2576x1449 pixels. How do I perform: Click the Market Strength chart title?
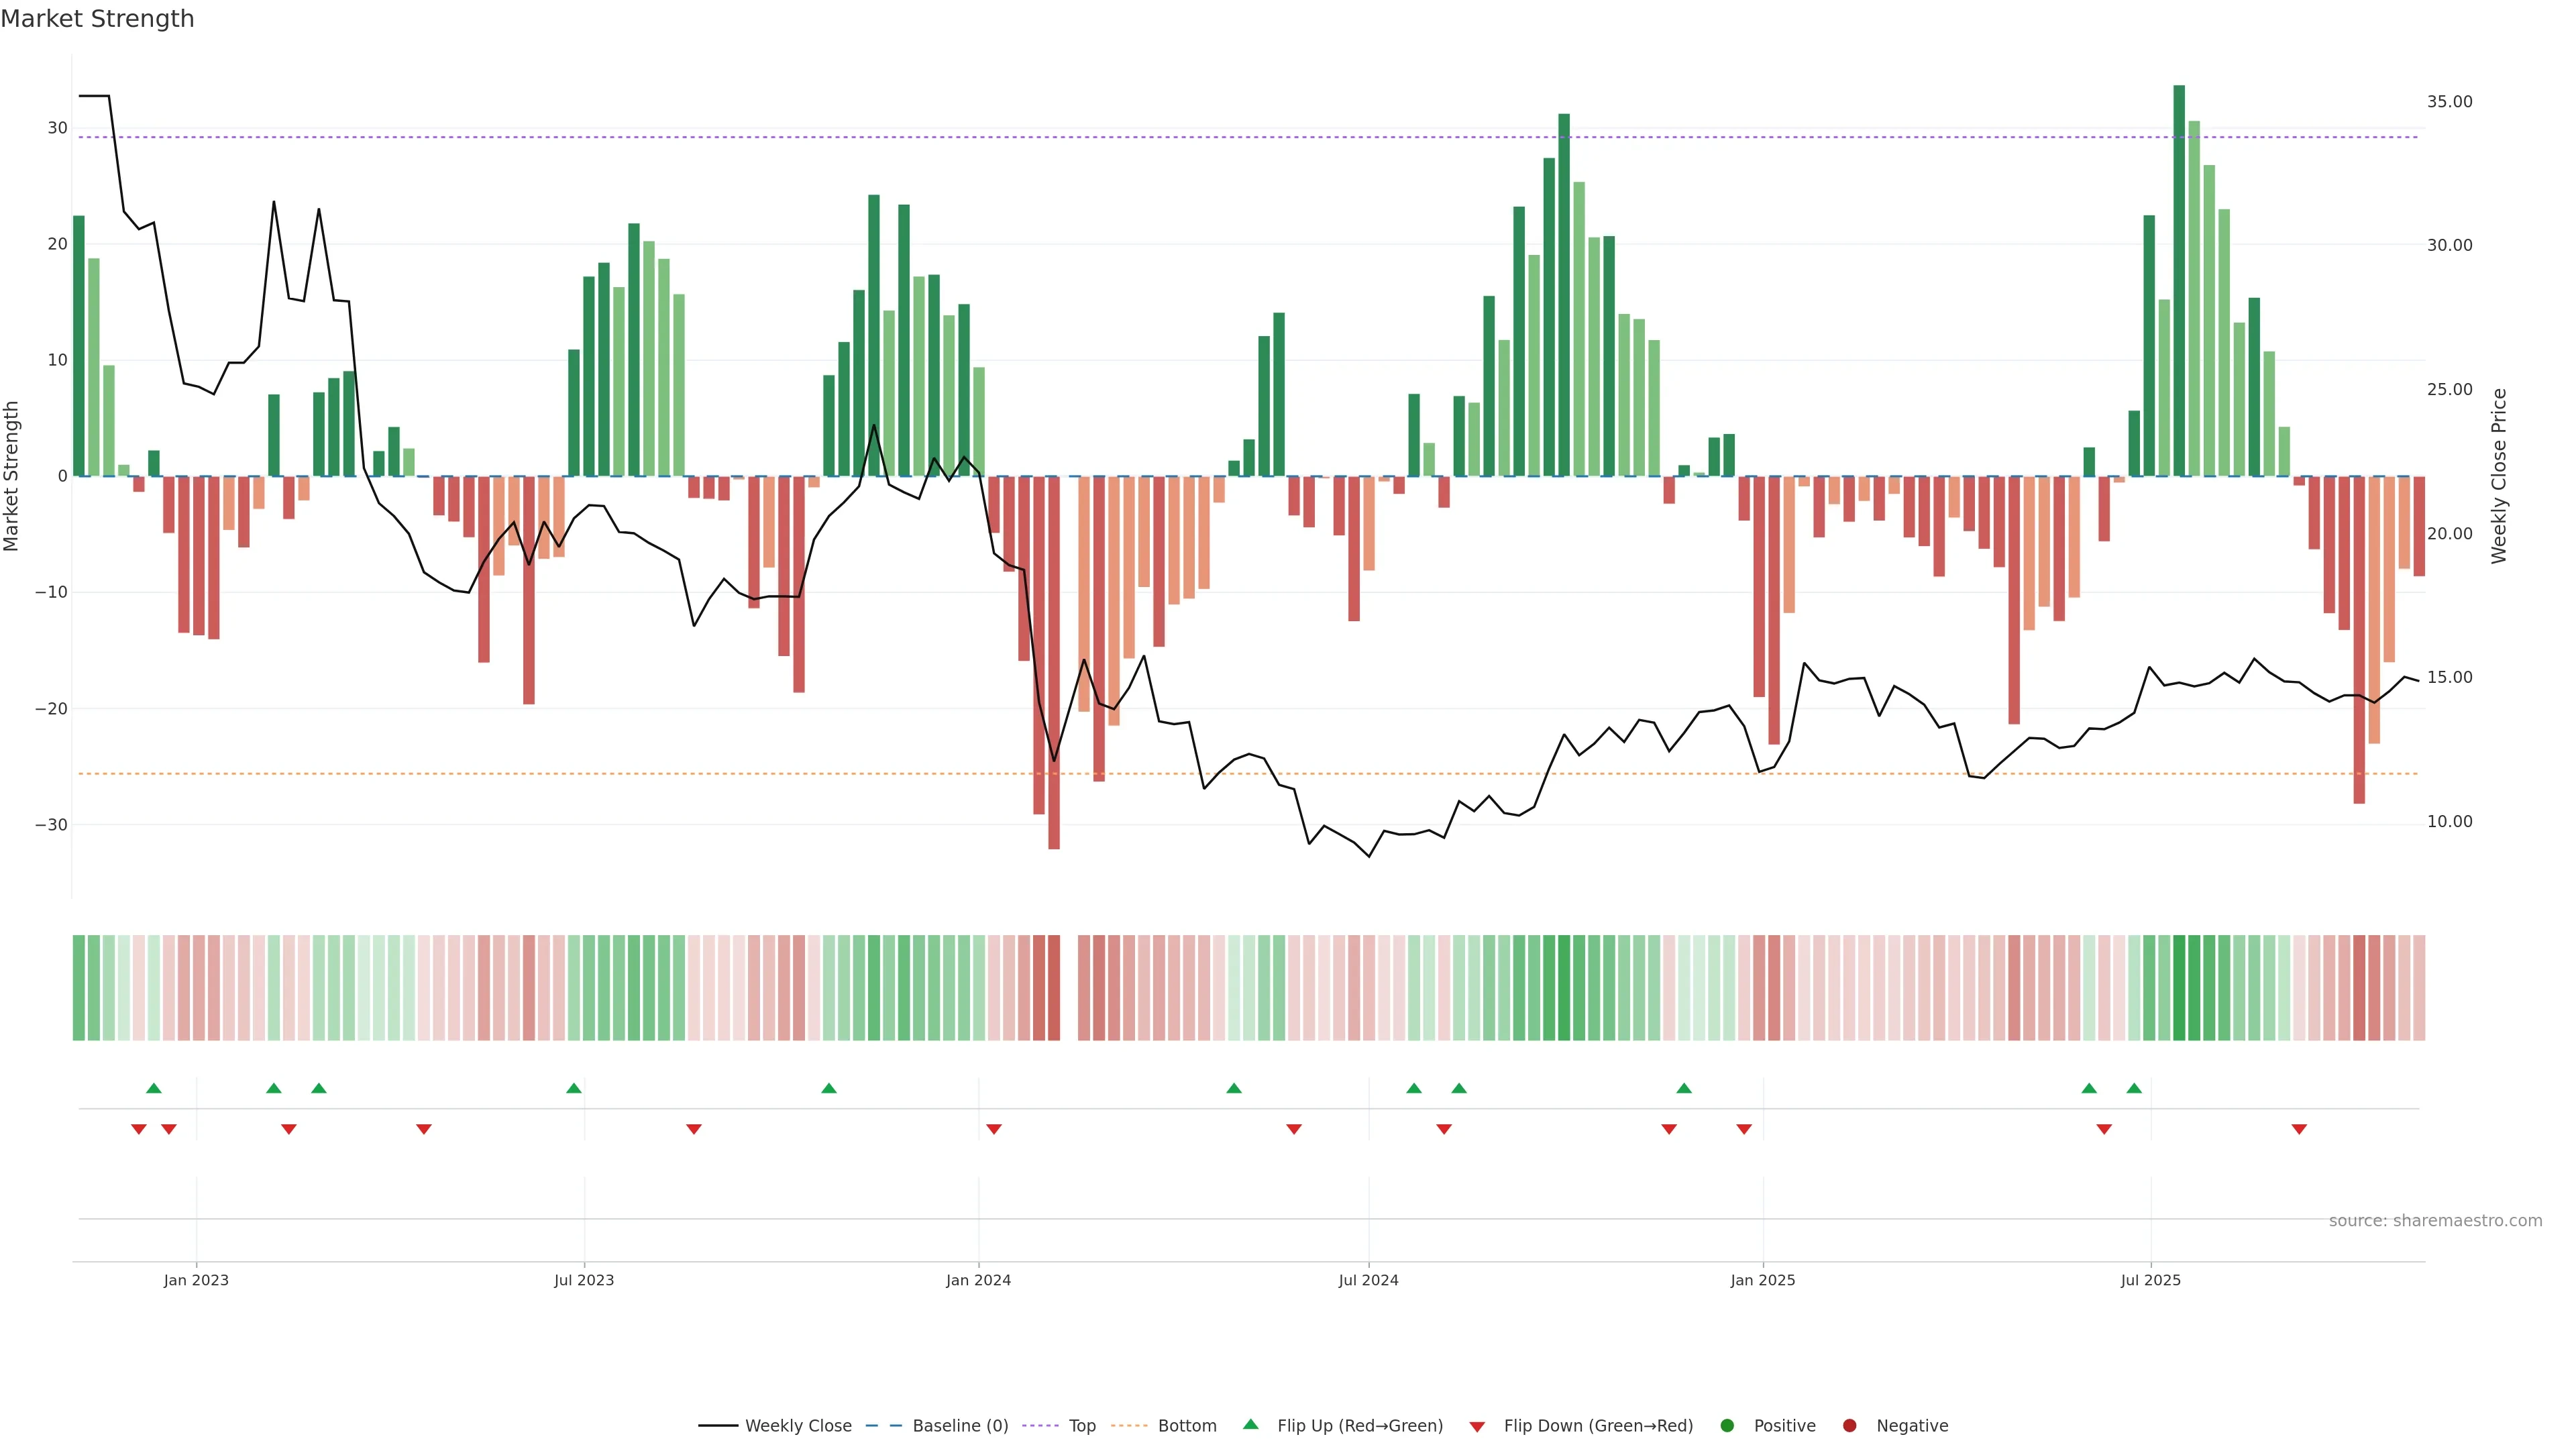(x=97, y=19)
